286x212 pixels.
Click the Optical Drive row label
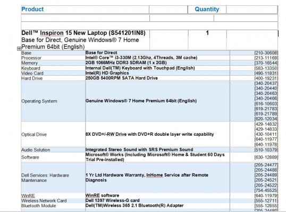coord(34,135)
